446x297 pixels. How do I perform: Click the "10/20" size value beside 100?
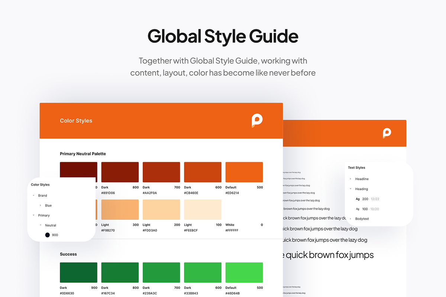pos(375,209)
